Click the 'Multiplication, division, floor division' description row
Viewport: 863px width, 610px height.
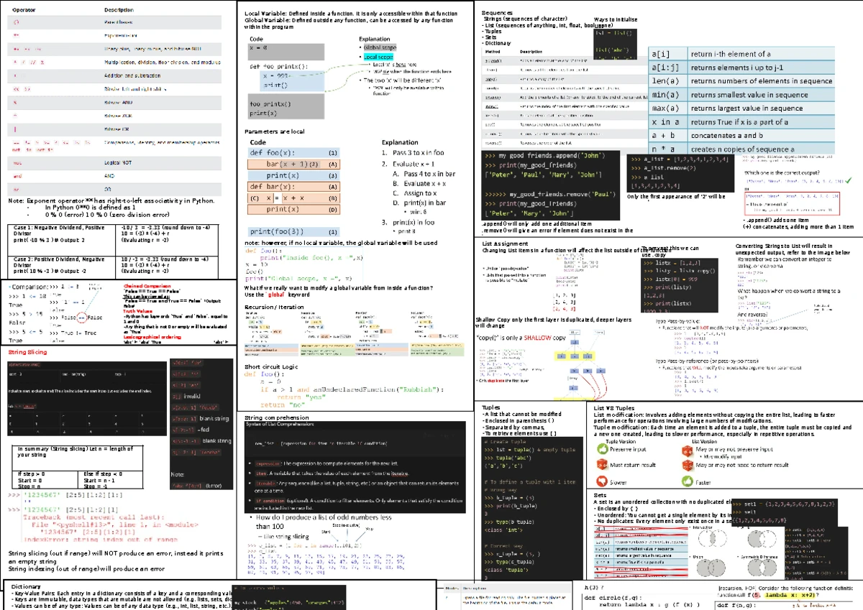point(163,63)
